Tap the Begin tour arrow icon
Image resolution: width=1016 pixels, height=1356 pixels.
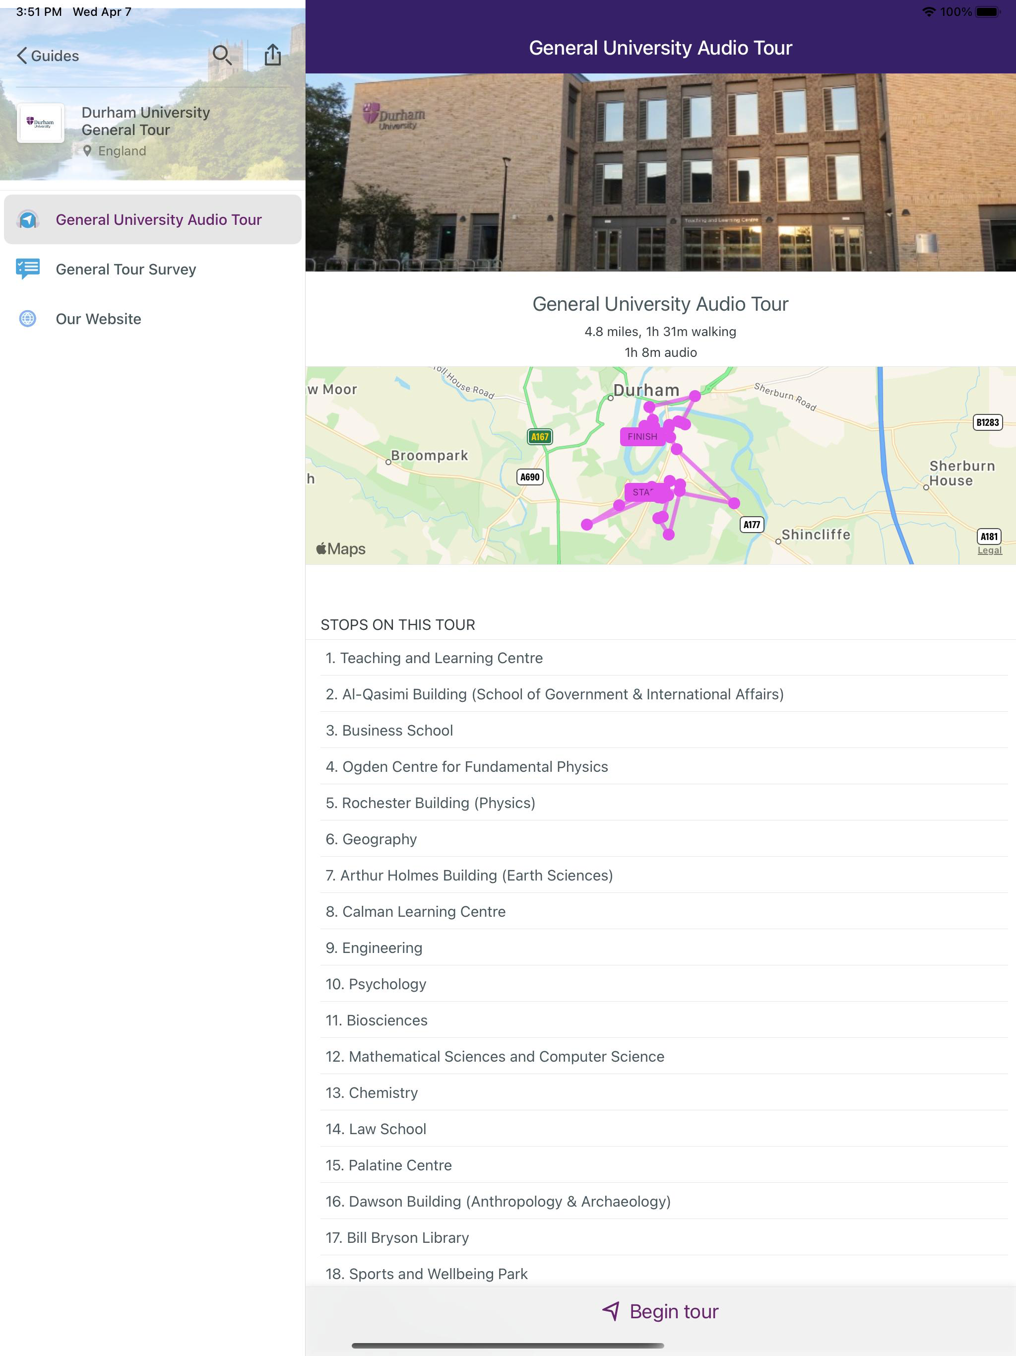(x=611, y=1311)
